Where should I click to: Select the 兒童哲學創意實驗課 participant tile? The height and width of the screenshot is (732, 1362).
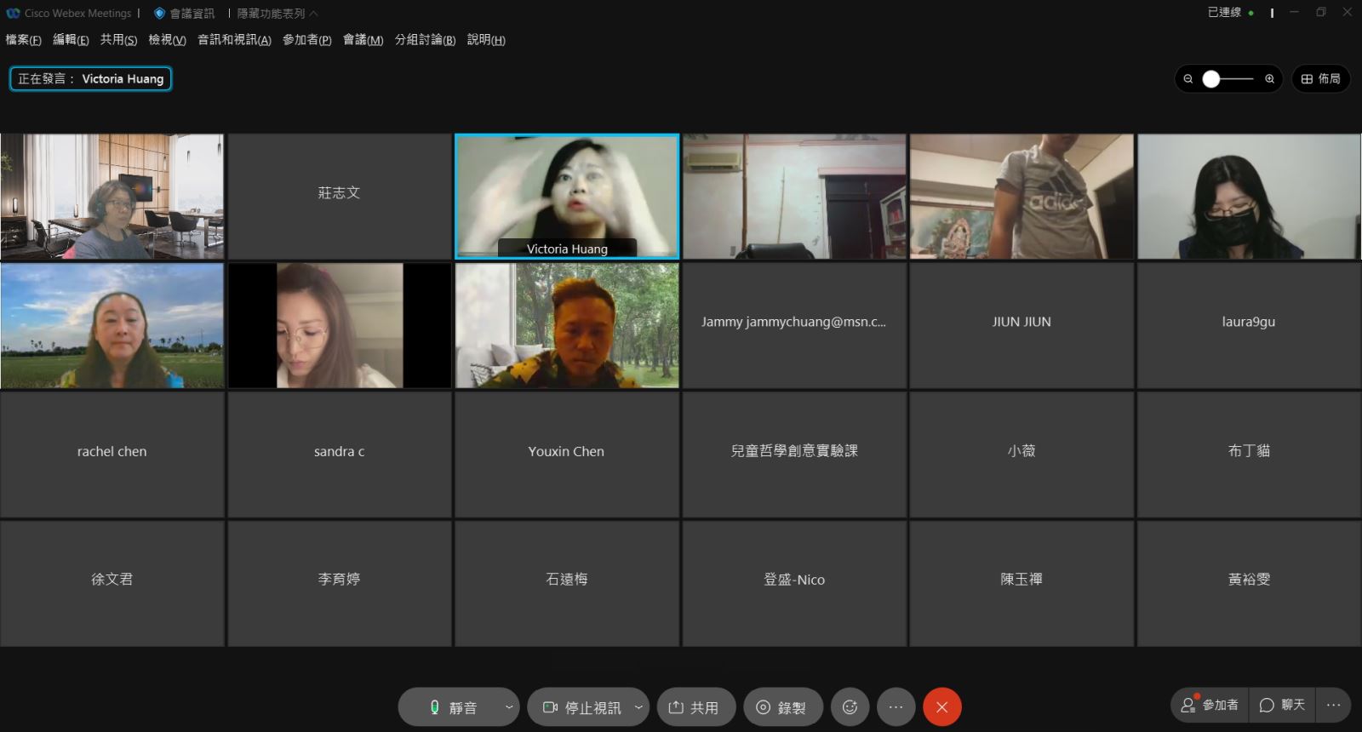tap(794, 454)
